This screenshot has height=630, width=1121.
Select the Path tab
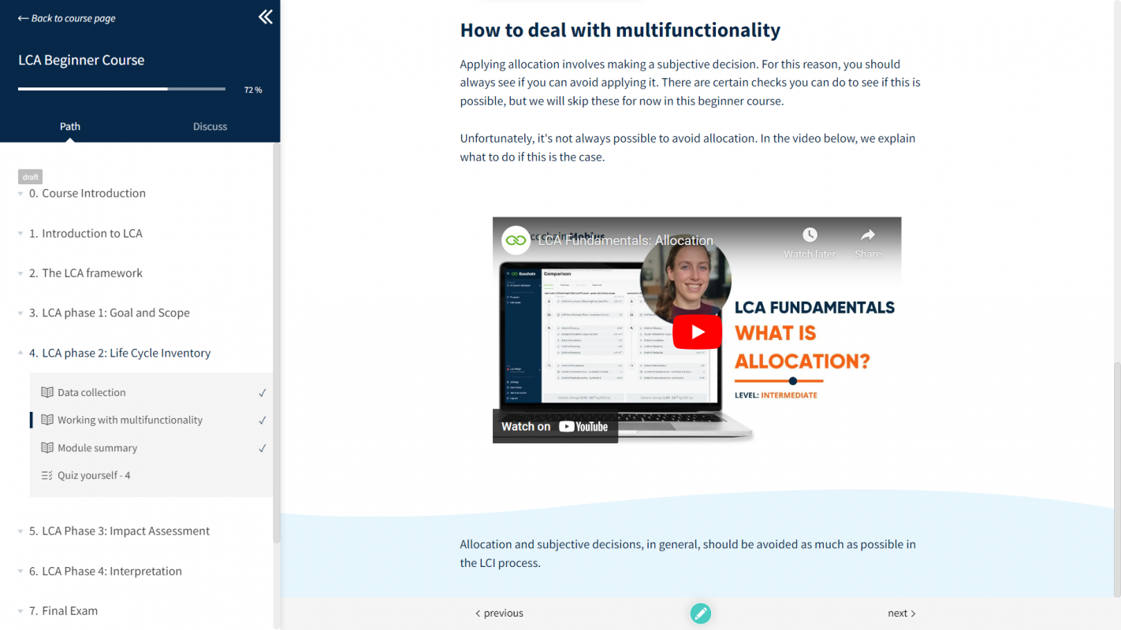[70, 126]
